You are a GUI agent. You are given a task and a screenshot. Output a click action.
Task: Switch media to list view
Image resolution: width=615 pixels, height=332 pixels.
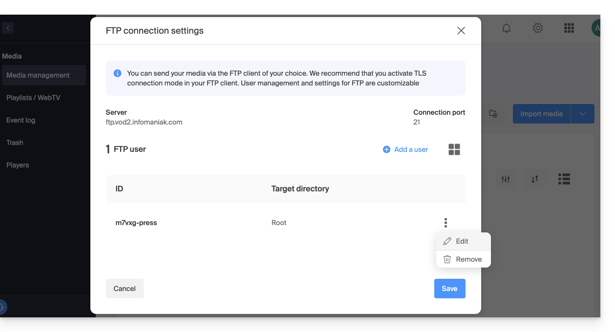coord(564,179)
